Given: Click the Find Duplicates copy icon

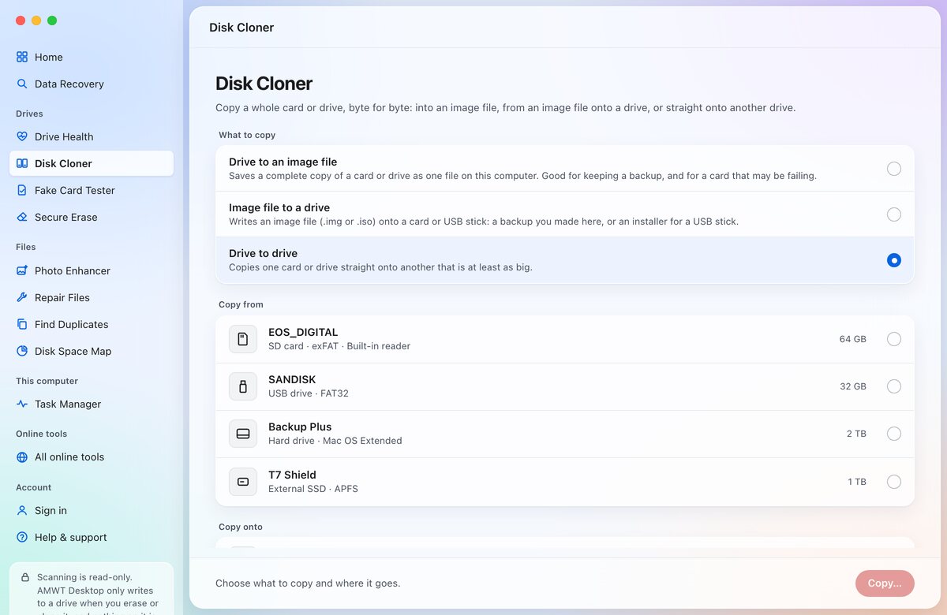Looking at the screenshot, I should point(22,324).
